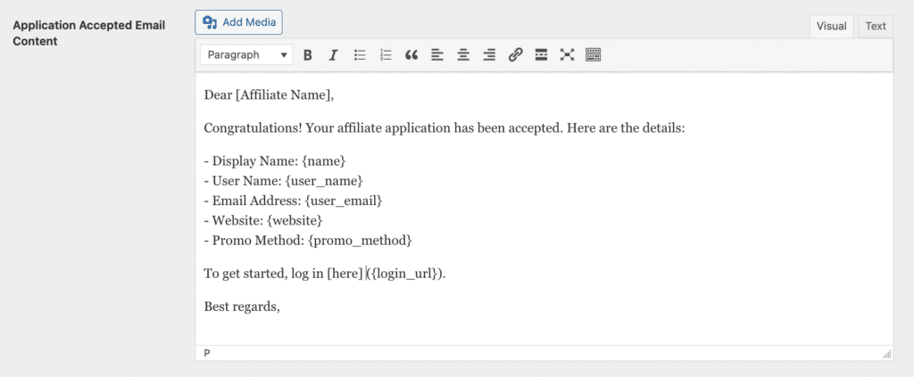Align text left
The height and width of the screenshot is (377, 914).
coord(437,55)
